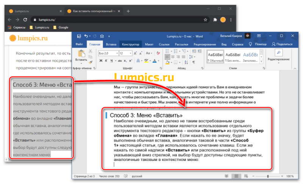Screen dimensions: 303x184
Task: Increase the font size with the larger A icon
Action: [x=135, y=53]
